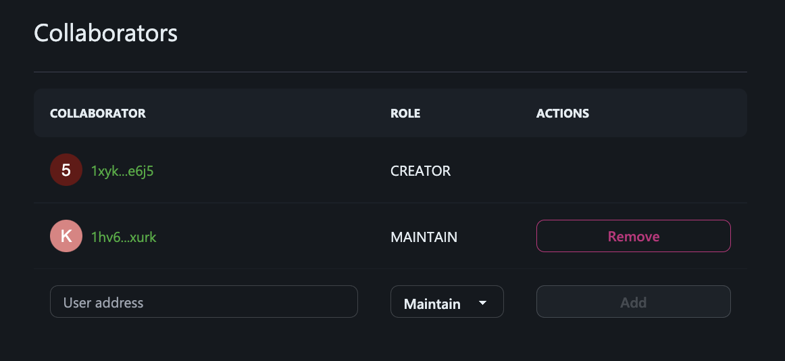Click the dark red "5" avatar icon
This screenshot has height=361, width=785.
[66, 170]
